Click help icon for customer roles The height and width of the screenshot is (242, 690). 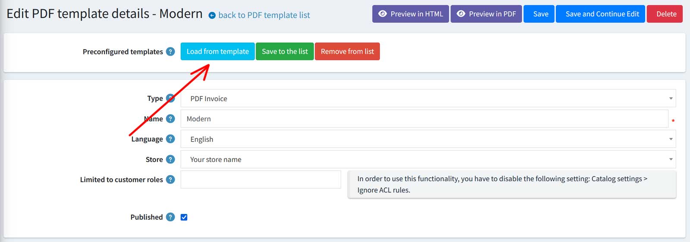click(171, 180)
